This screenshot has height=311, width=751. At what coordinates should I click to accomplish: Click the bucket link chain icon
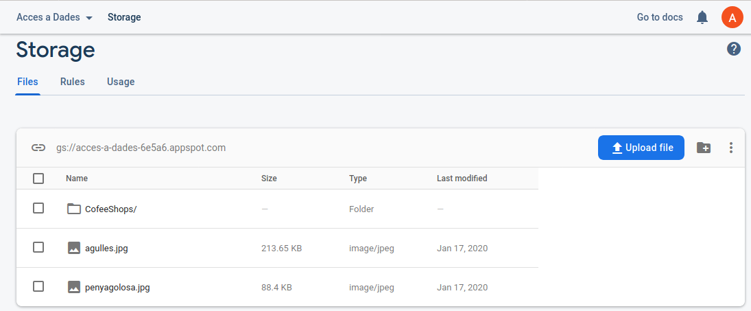38,148
